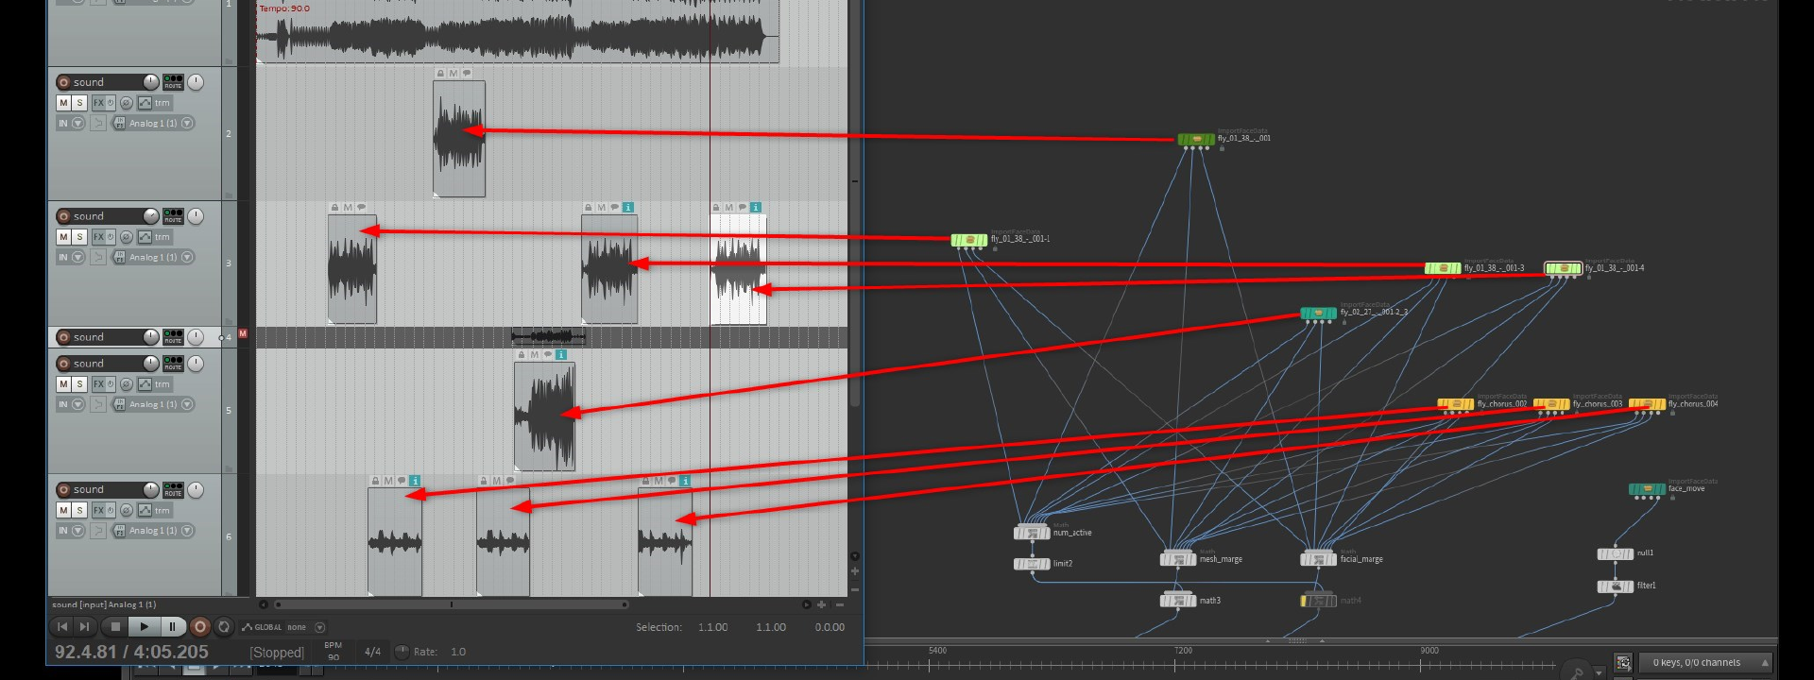Lock first audio item on track 3
The image size is (1814, 680).
pyautogui.click(x=334, y=207)
